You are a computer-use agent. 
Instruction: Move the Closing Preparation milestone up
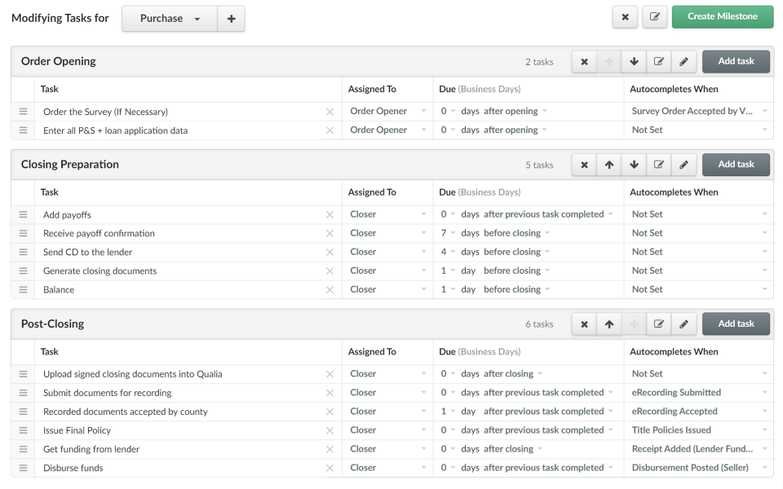point(608,164)
